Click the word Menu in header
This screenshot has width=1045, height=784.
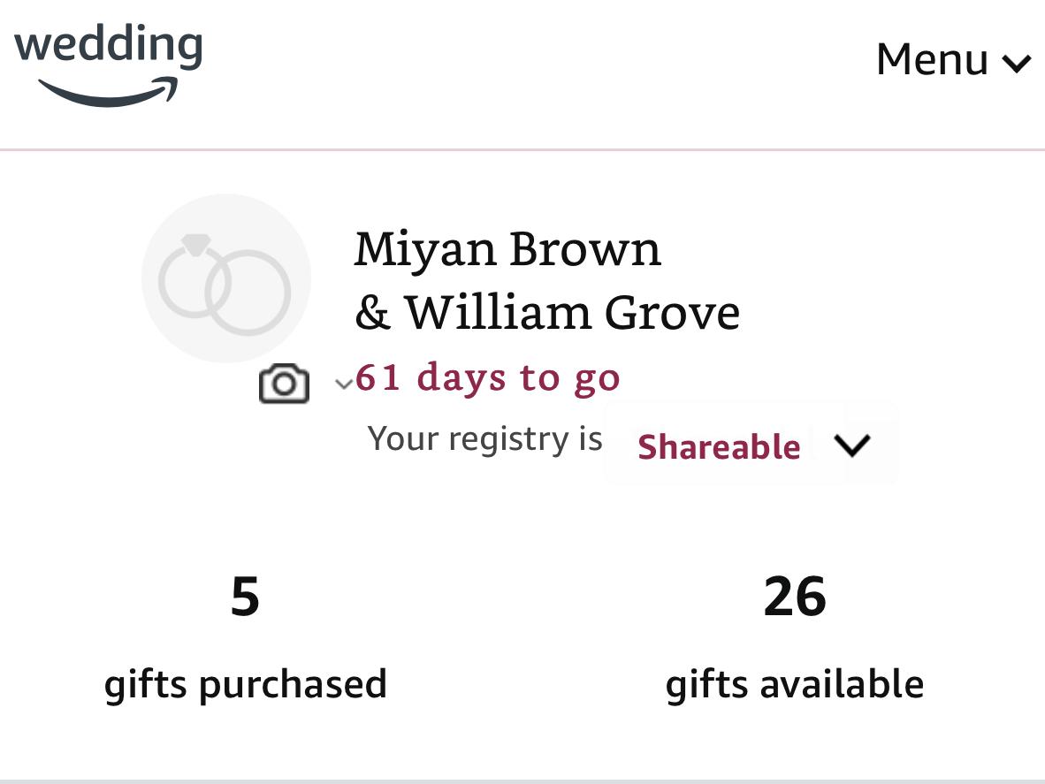[x=932, y=59]
